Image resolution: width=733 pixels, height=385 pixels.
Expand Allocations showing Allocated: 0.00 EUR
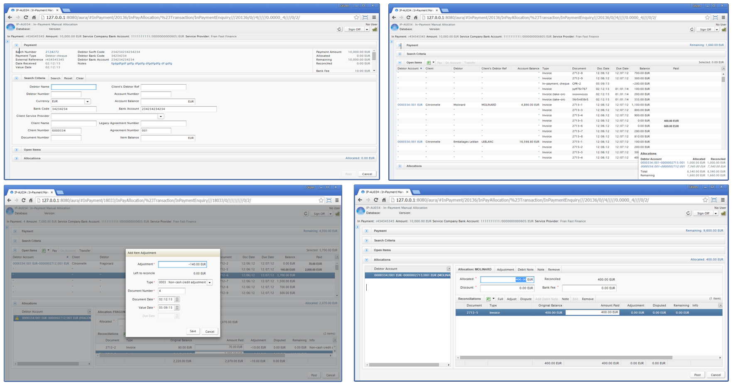point(16,158)
